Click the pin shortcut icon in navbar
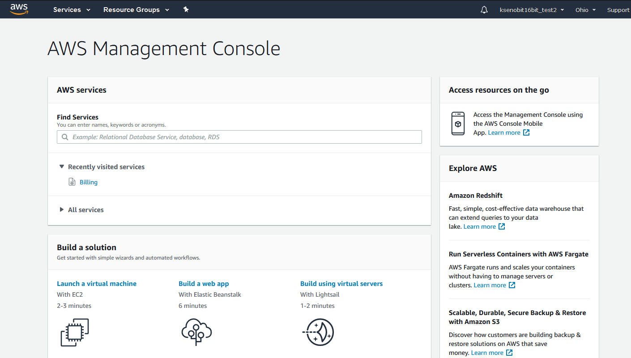This screenshot has height=358, width=631. point(186,9)
